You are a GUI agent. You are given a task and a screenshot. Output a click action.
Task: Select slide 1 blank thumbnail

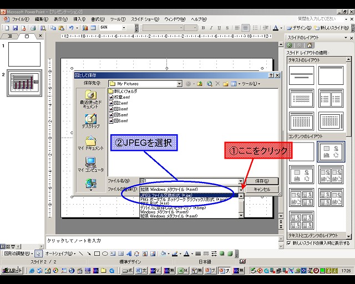click(24, 54)
